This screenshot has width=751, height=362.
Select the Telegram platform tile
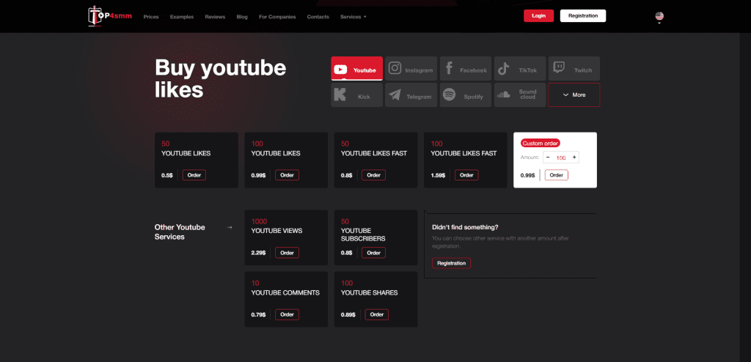click(x=411, y=95)
